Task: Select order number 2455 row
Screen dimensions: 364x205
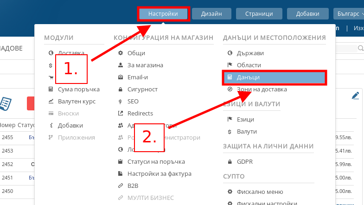Action: click(x=7, y=138)
